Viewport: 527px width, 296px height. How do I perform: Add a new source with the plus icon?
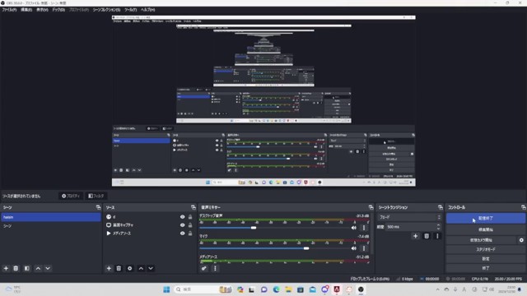109,269
